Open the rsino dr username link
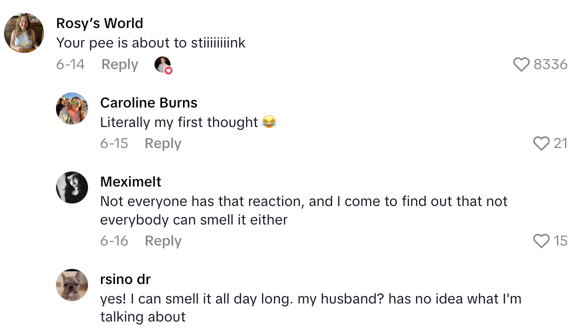 [125, 279]
